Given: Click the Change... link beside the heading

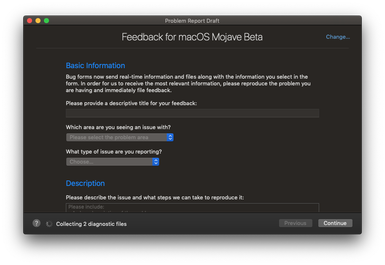Looking at the screenshot, I should [x=338, y=37].
